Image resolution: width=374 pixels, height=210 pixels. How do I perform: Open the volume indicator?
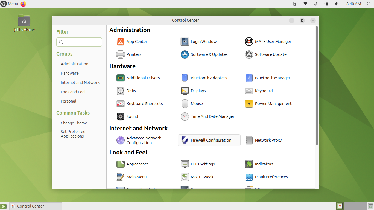coord(337,4)
